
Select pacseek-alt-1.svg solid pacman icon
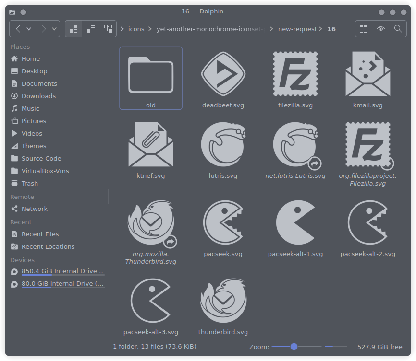pyautogui.click(x=295, y=222)
